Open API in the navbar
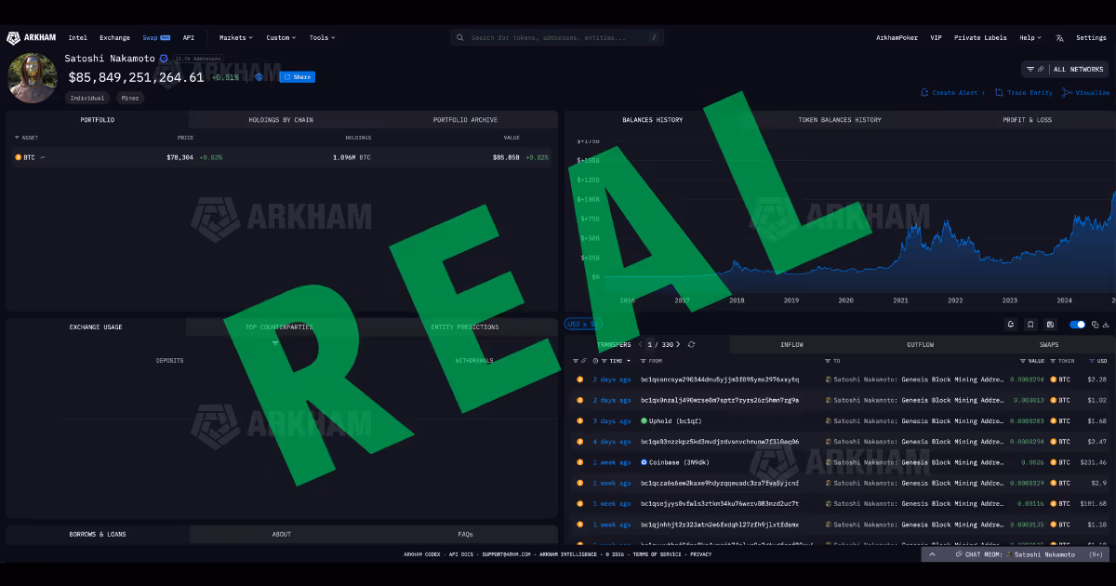This screenshot has width=1116, height=586. 189,38
